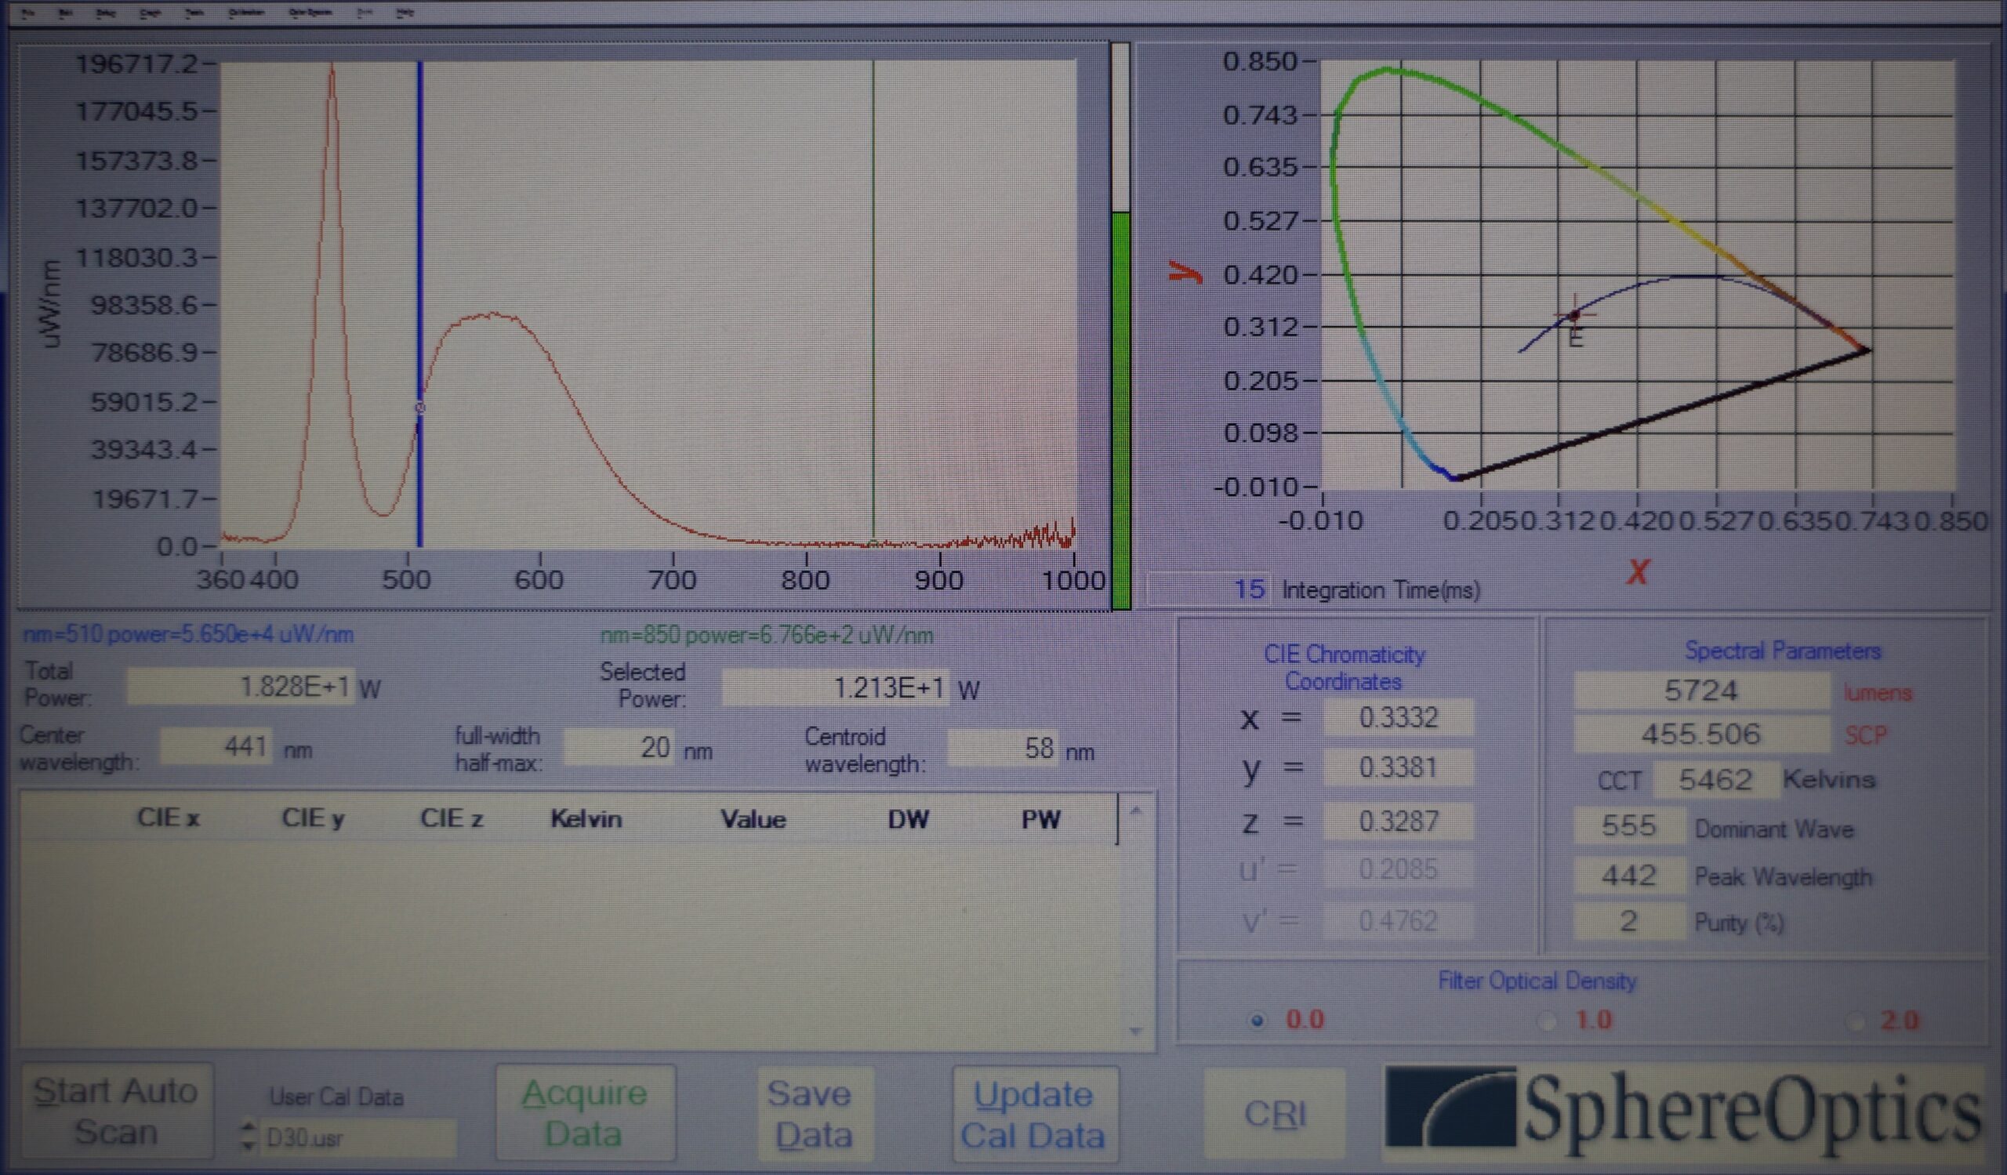This screenshot has width=2007, height=1175.
Task: Select Filter Optical Density 1.0 radio
Action: tap(1546, 1021)
